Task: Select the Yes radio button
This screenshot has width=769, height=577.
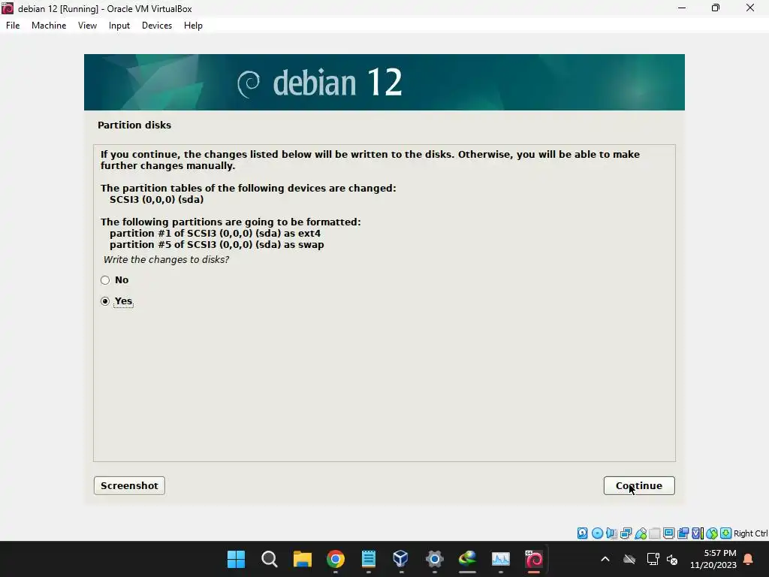Action: tap(105, 301)
